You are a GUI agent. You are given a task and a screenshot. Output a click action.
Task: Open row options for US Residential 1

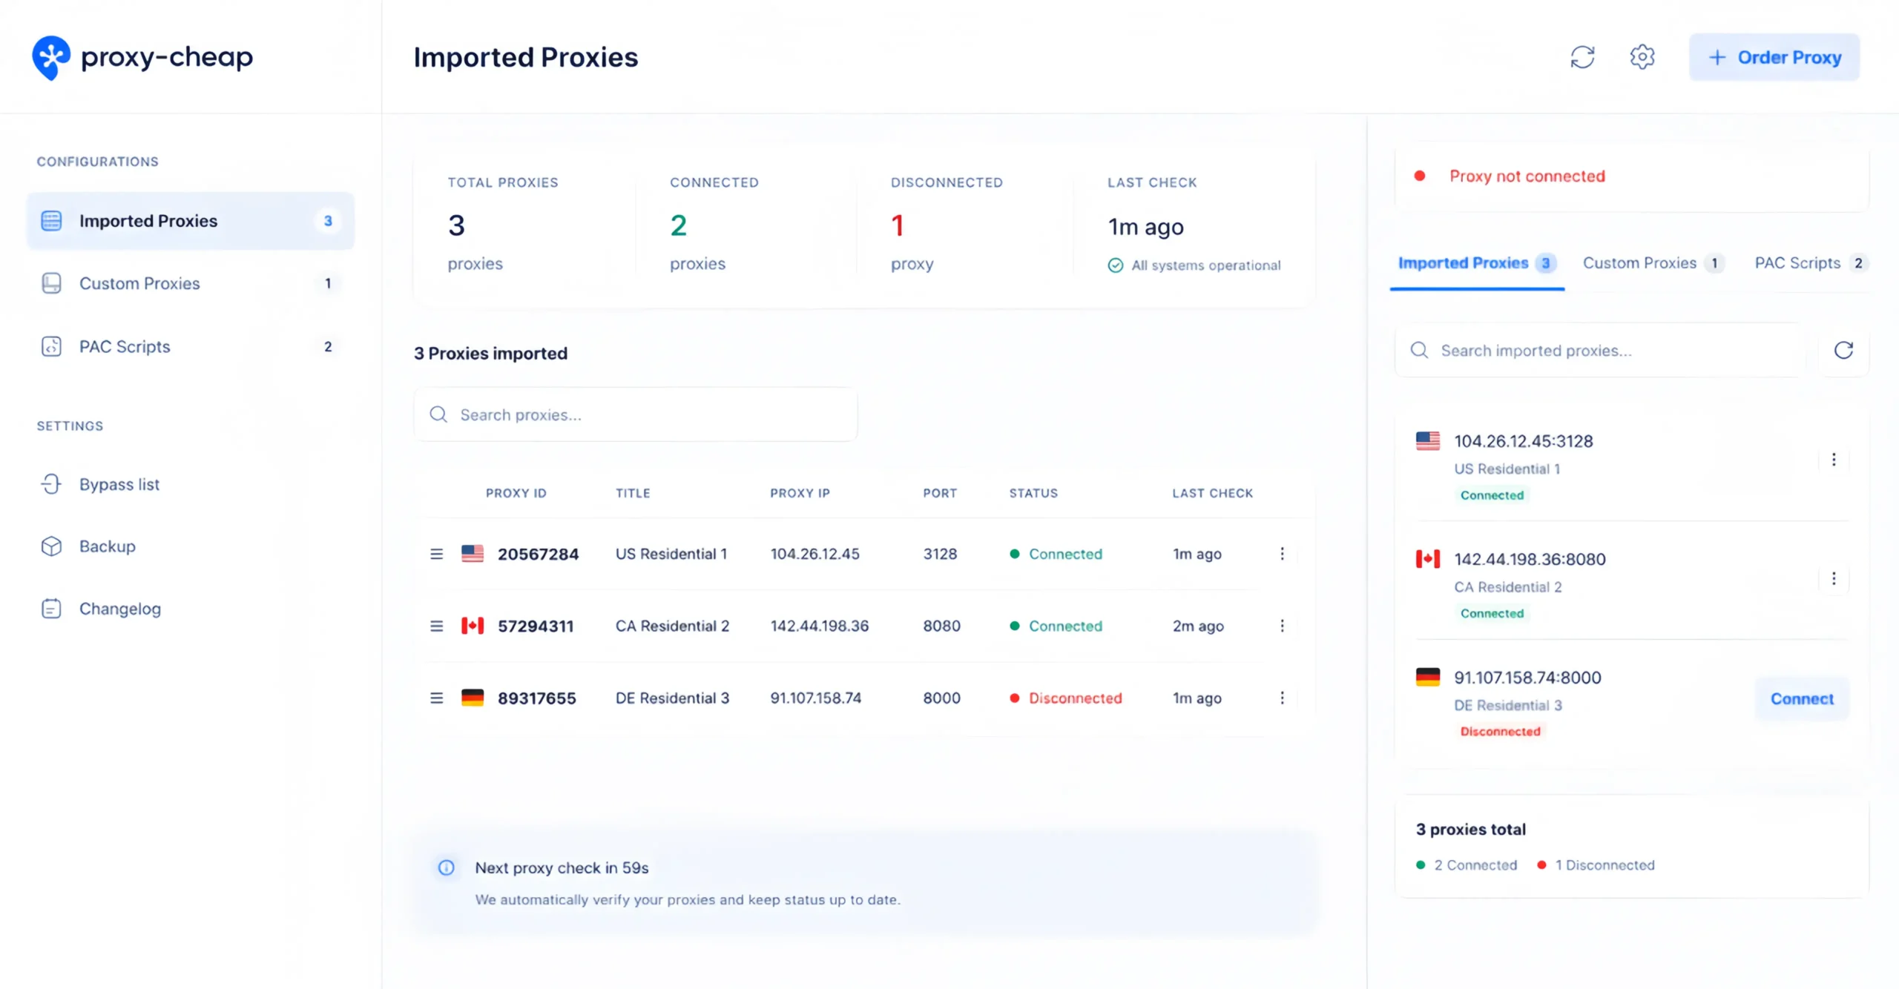click(1282, 554)
